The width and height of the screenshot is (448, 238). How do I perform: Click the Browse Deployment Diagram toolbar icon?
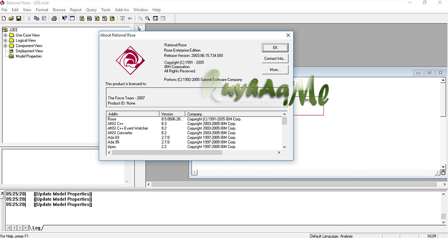[112, 18]
